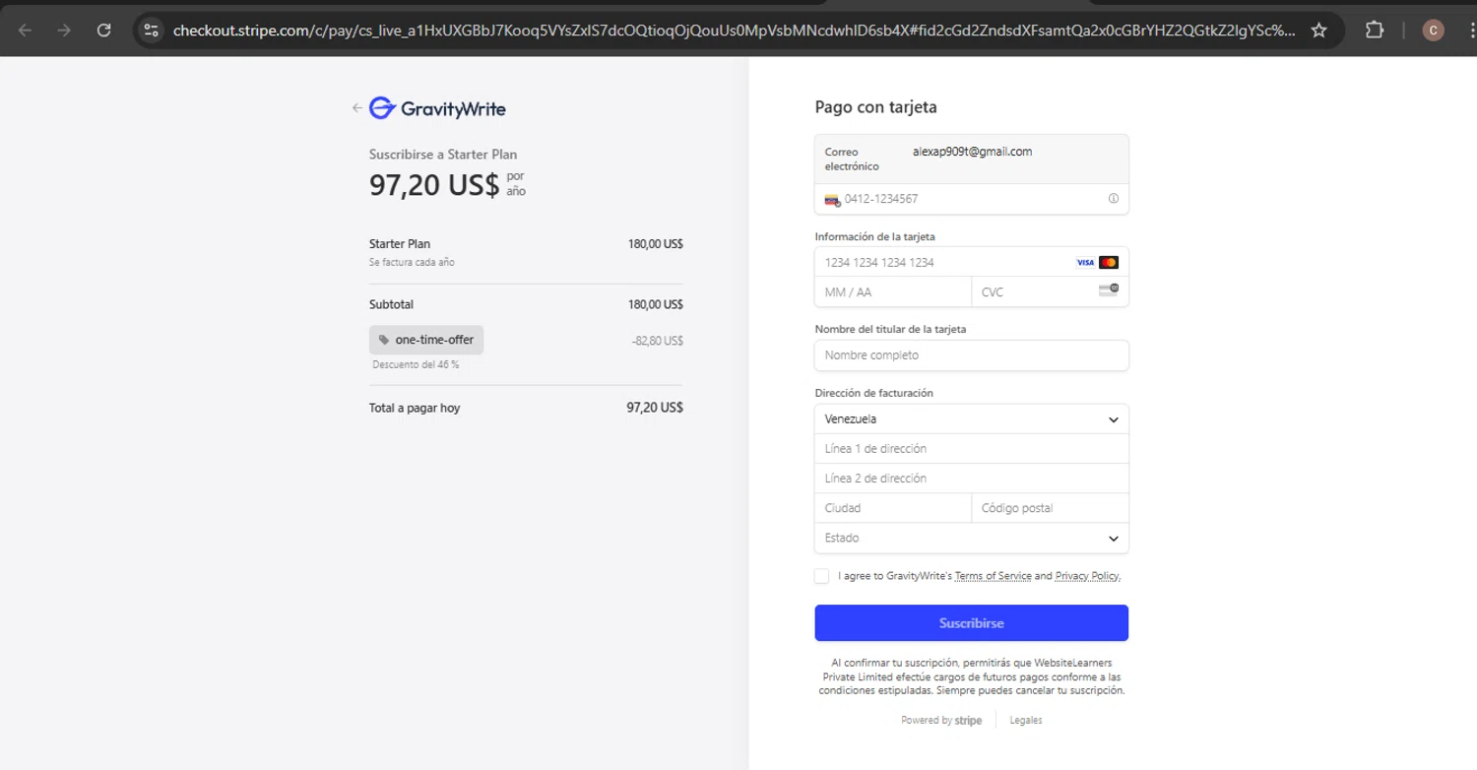Click the phone number info icon
1477x770 pixels.
tap(1114, 199)
